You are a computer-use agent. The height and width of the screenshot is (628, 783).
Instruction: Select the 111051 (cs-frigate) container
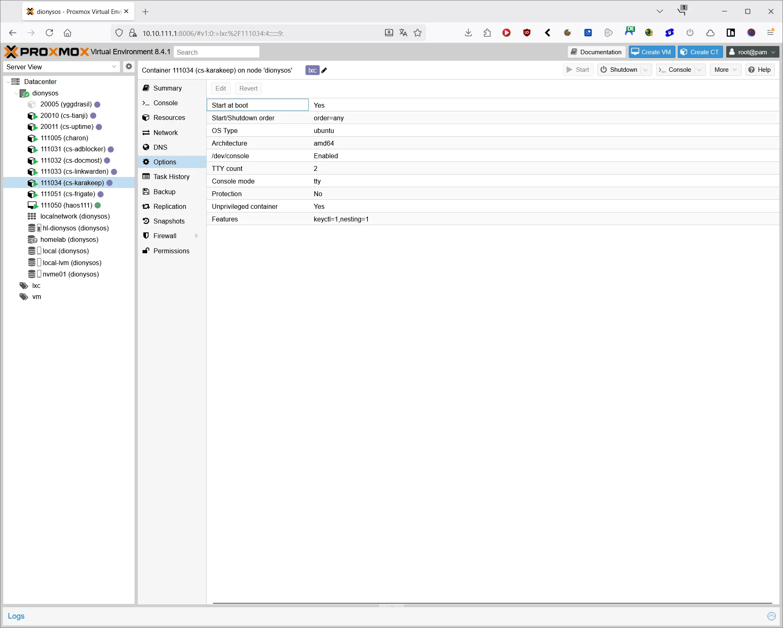click(68, 194)
